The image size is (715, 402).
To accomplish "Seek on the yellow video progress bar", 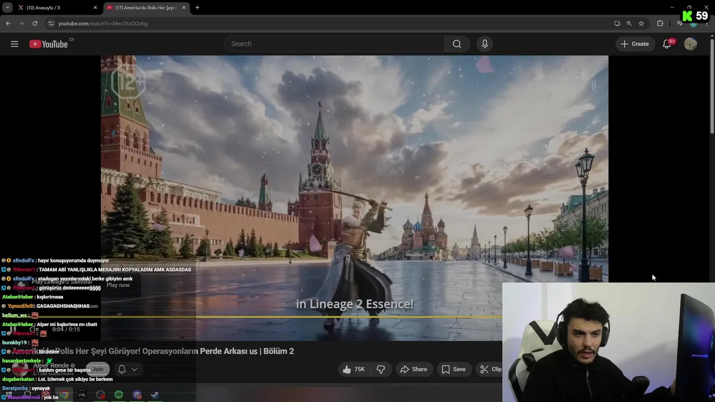I will click(x=302, y=317).
